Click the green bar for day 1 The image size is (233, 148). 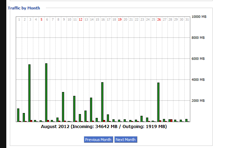pos(18,115)
